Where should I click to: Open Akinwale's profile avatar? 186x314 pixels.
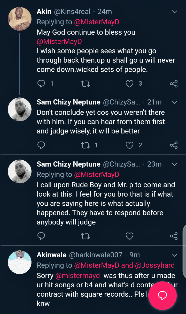pos(20,262)
